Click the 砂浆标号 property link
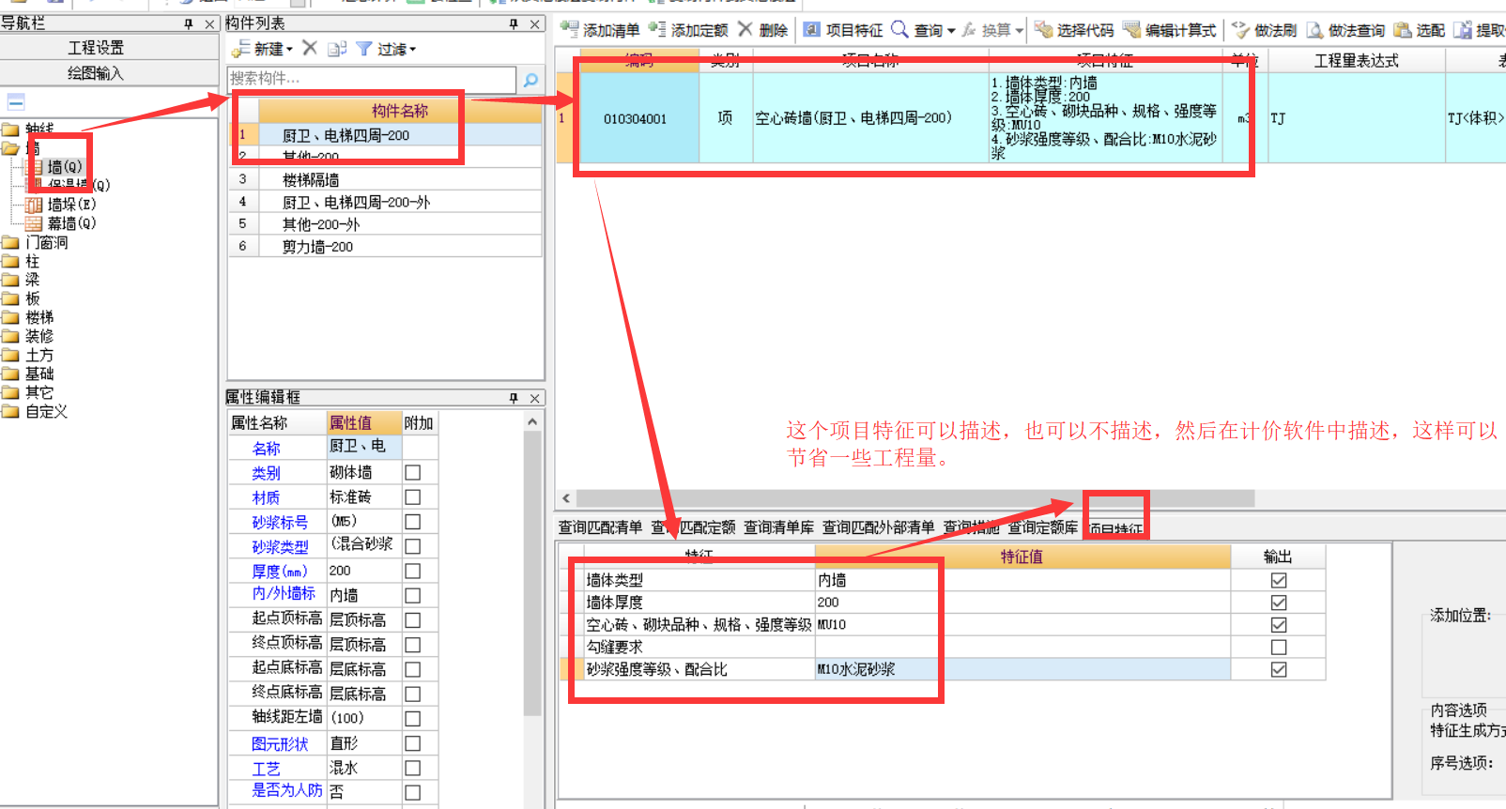Screen dimensions: 1506x809 (280, 522)
